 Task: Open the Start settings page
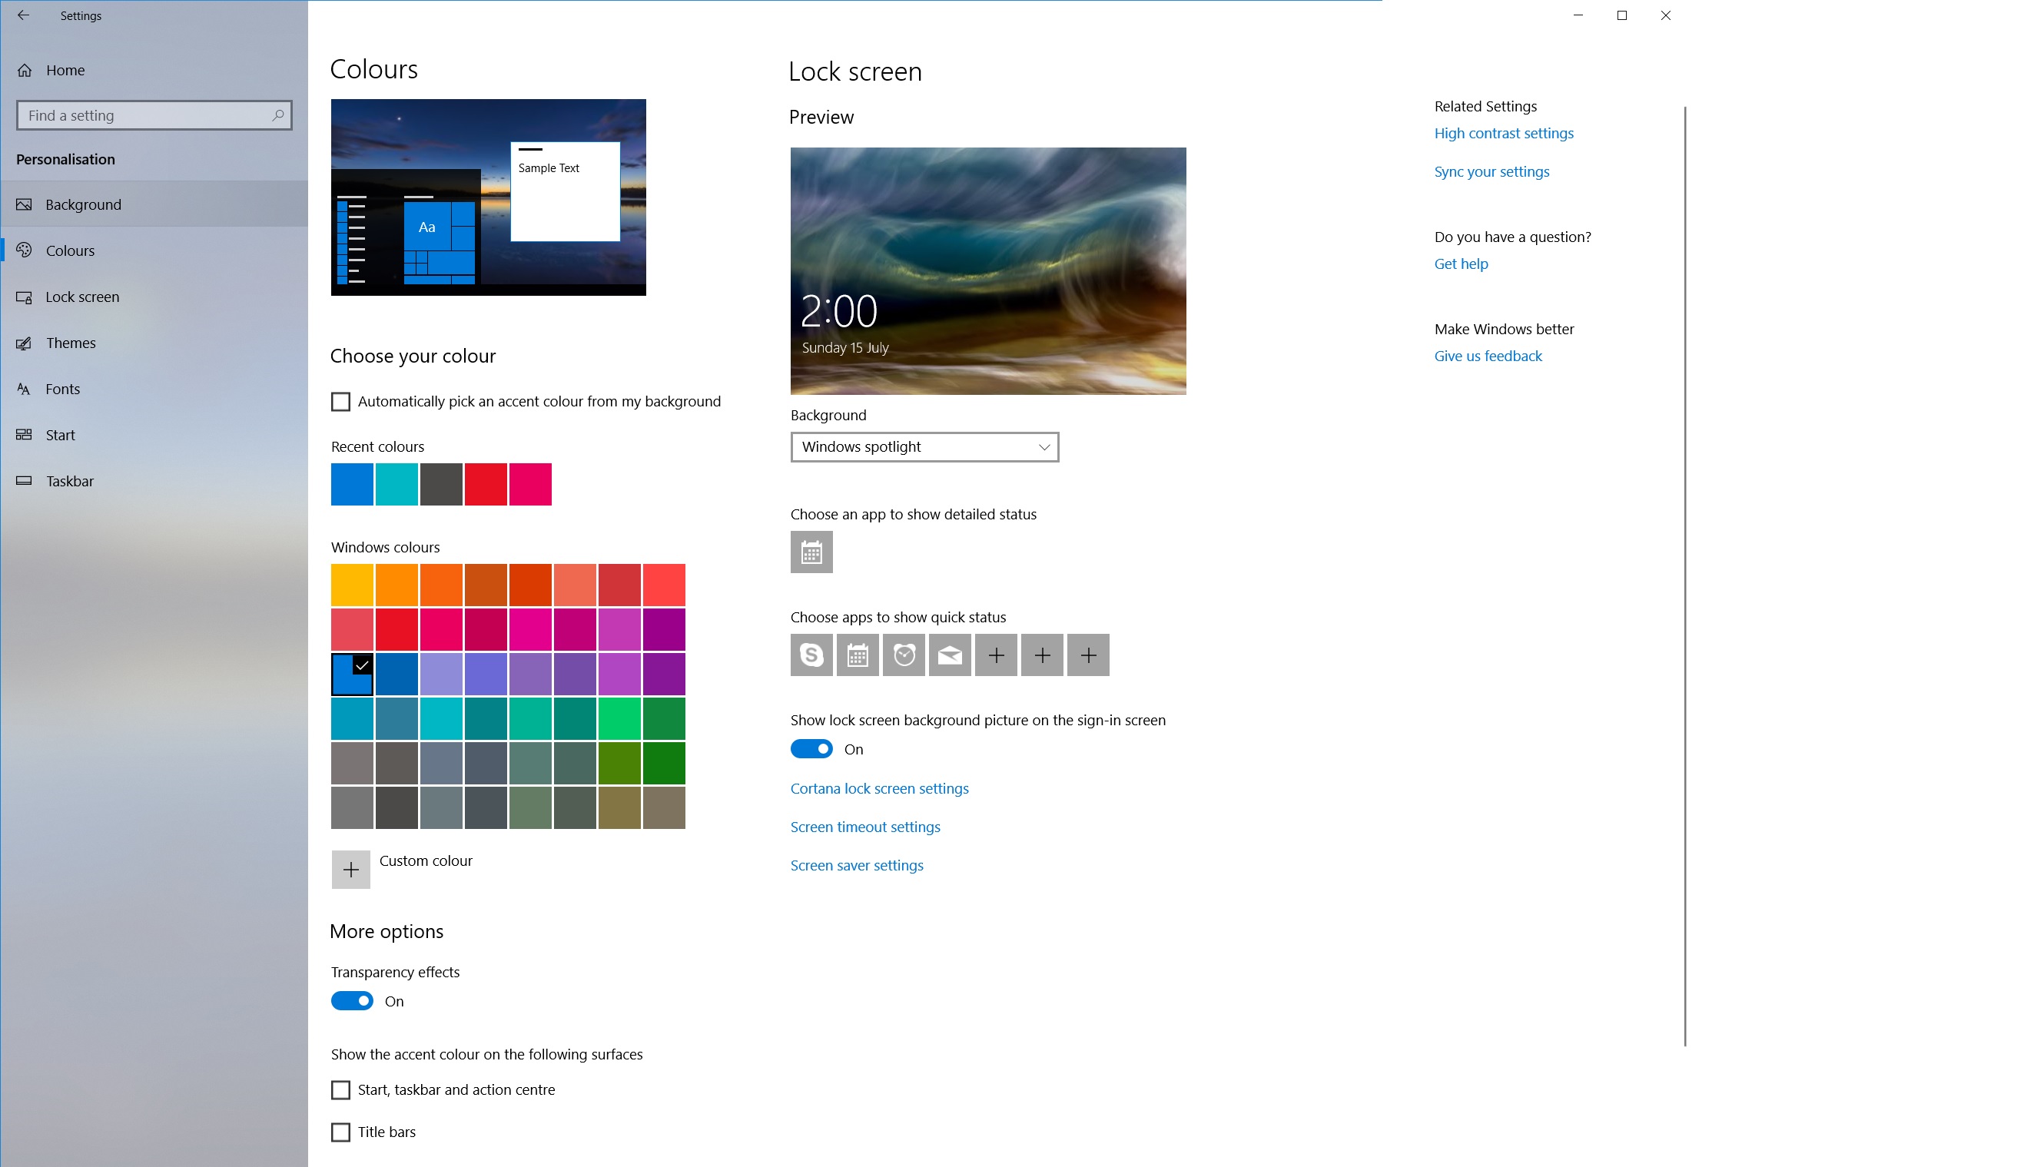[x=154, y=435]
